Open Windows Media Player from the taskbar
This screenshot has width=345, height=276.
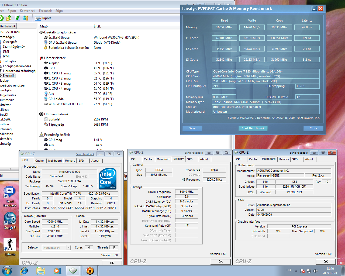click(57, 270)
